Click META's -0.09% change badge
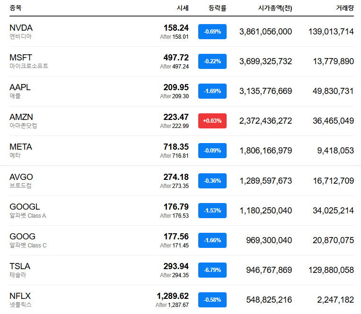 point(212,151)
